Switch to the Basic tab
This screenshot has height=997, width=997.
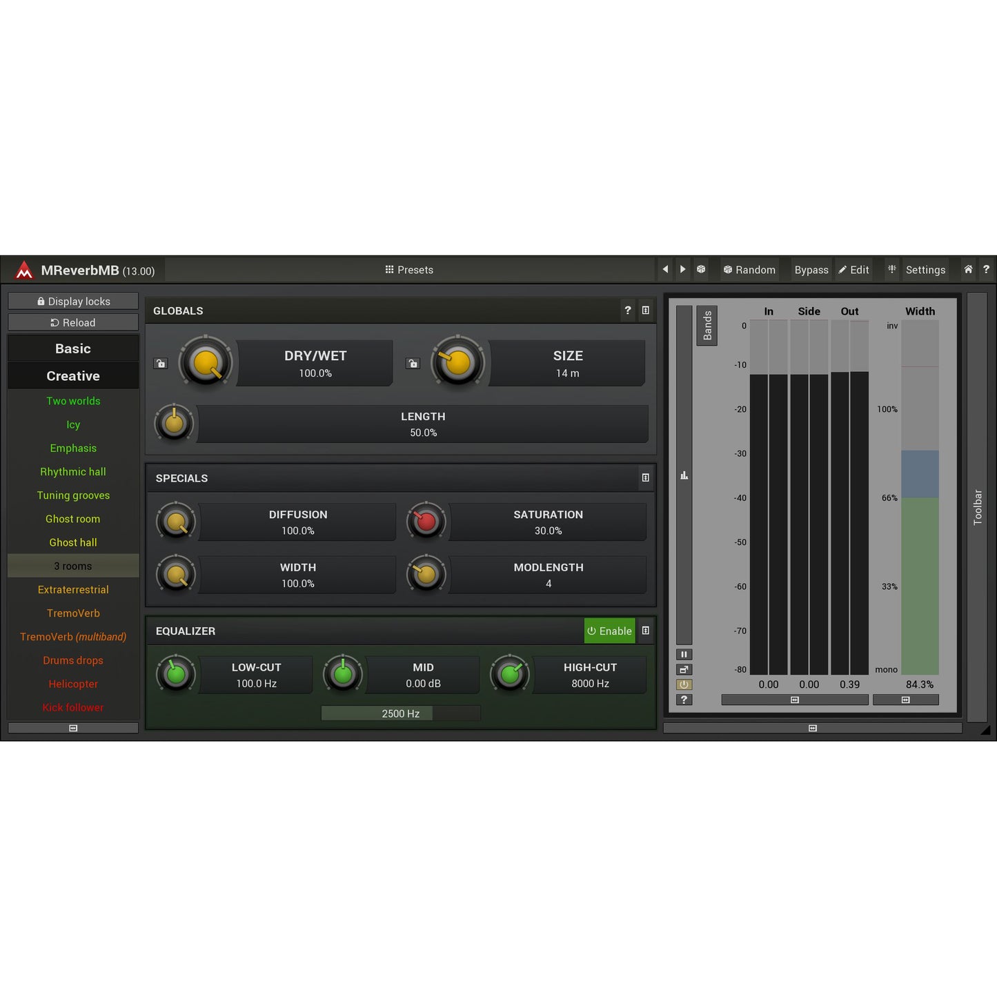point(73,348)
